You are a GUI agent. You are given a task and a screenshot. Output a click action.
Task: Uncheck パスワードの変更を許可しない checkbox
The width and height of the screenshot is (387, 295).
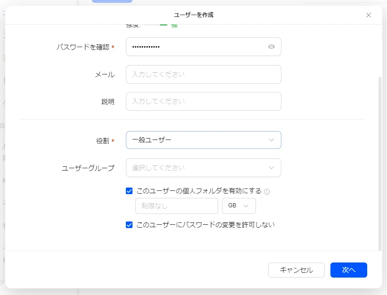point(129,225)
